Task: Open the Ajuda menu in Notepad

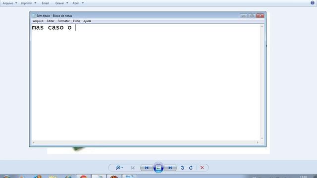Action: coord(87,21)
